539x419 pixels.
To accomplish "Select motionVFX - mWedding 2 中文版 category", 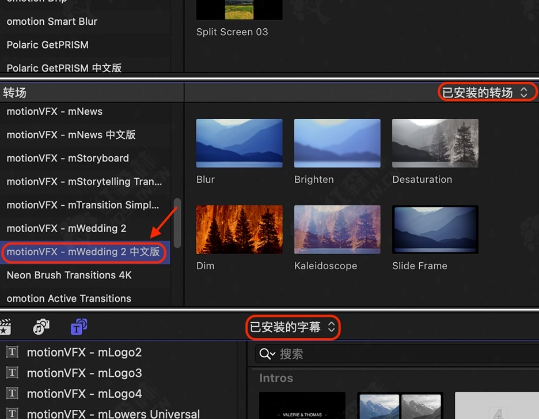I will pyautogui.click(x=85, y=252).
